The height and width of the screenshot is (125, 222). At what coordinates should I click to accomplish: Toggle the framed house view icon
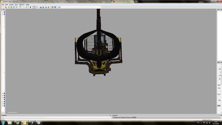(34, 7)
